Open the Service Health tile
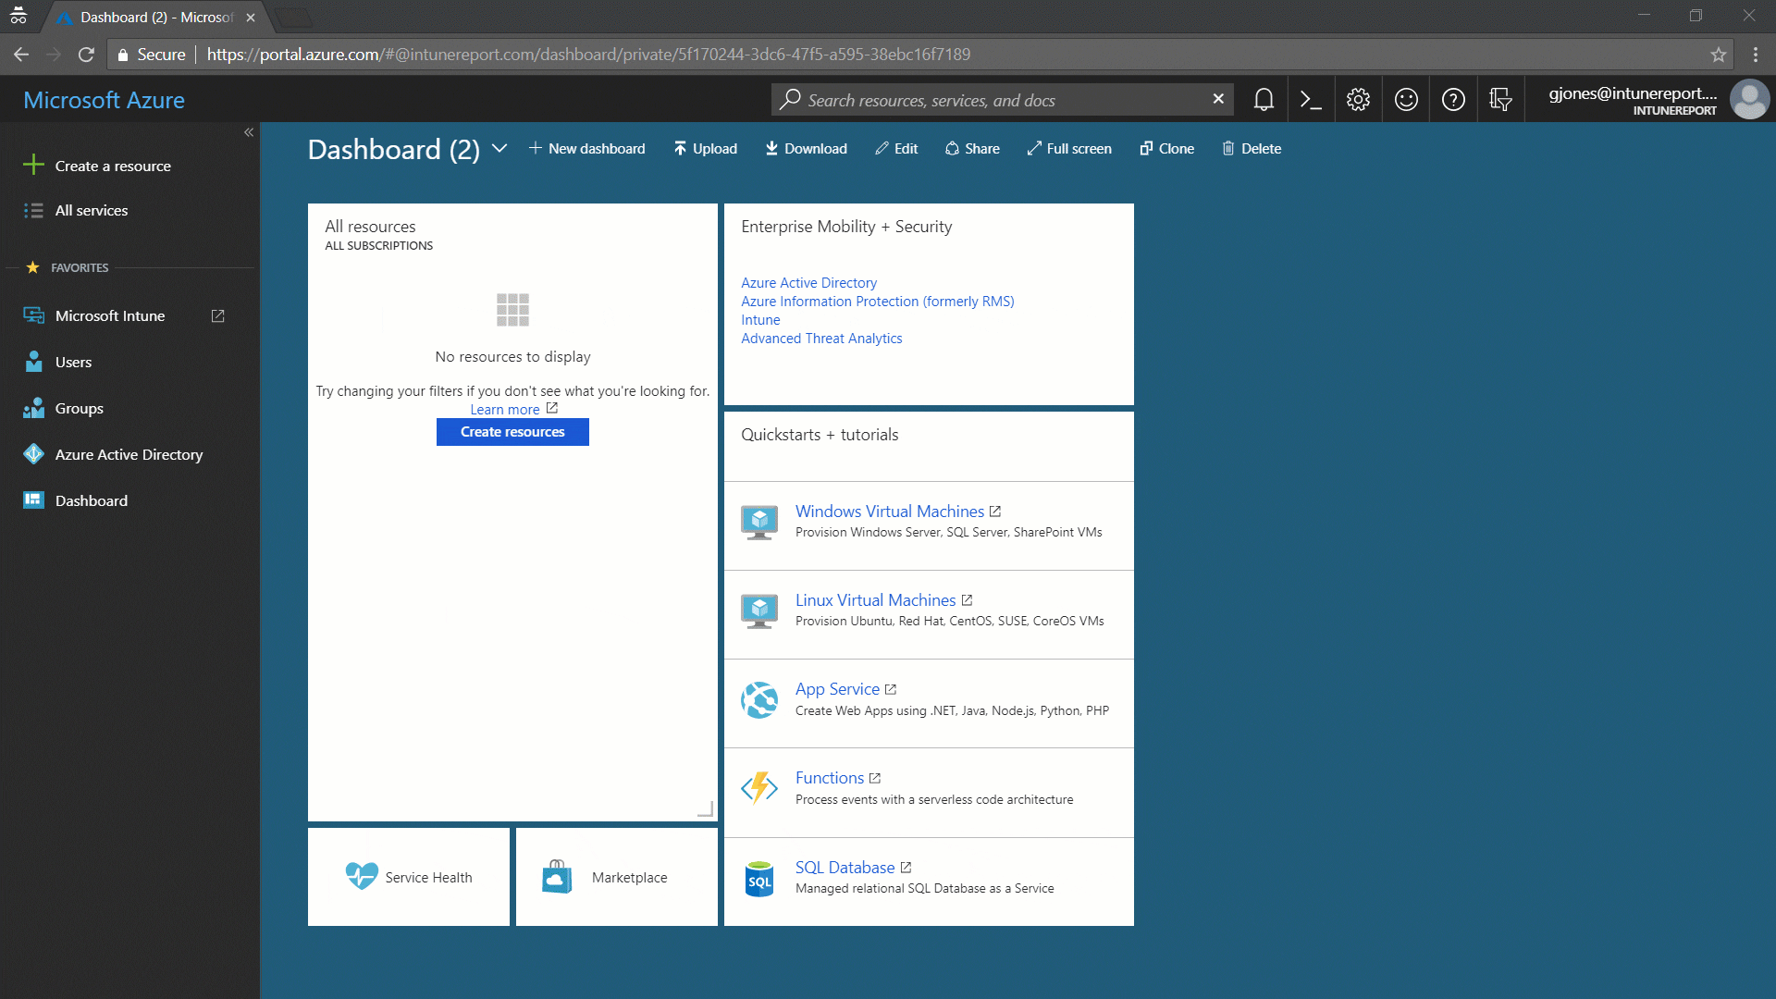The width and height of the screenshot is (1776, 999). coord(409,877)
